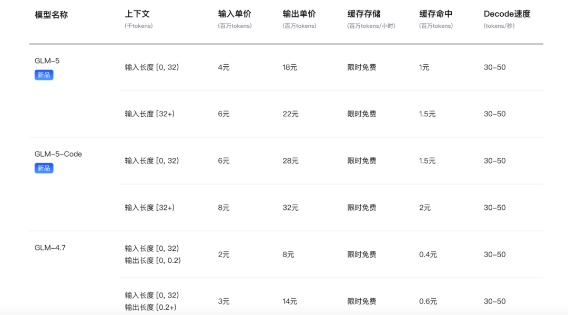Click the 新品 badge under GLM-5
The height and width of the screenshot is (315, 568).
pyautogui.click(x=44, y=75)
